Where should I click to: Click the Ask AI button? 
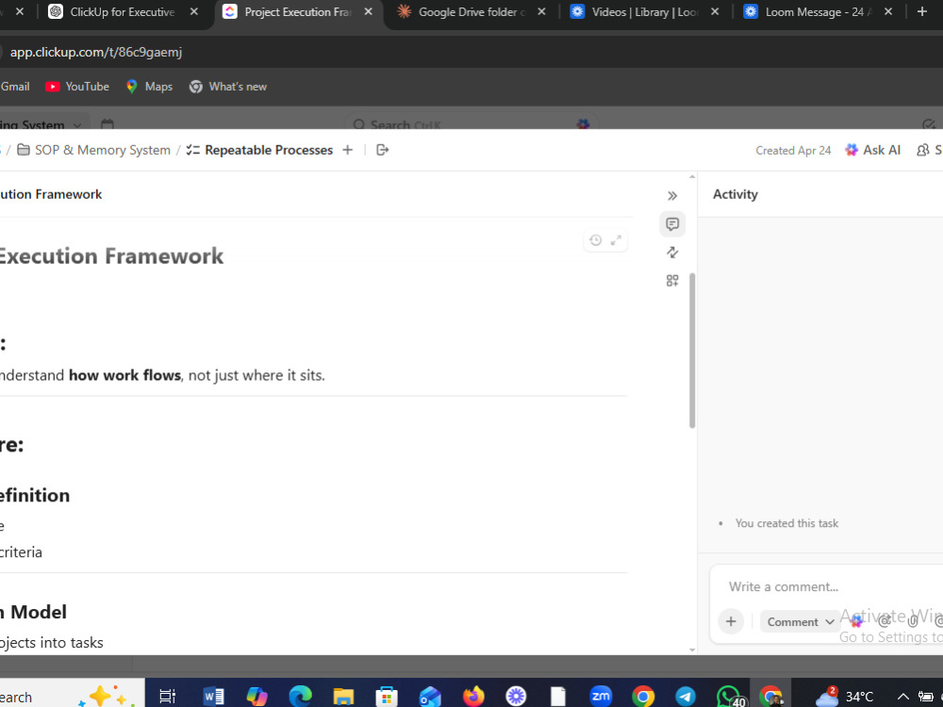(x=872, y=150)
